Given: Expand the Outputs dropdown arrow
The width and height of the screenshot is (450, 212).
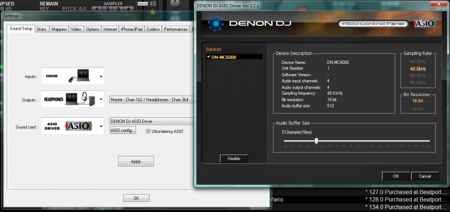Looking at the screenshot, I should click(x=101, y=100).
